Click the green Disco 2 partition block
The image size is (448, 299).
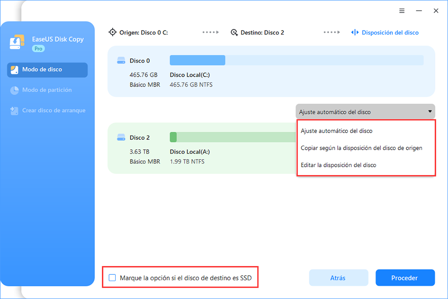coord(173,137)
